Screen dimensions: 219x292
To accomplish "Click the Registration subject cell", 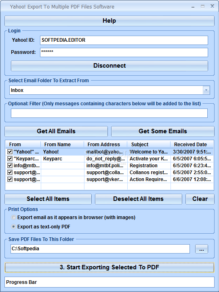I will 149,166.
